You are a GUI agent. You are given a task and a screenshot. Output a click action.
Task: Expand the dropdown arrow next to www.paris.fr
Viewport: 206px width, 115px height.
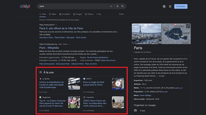pyautogui.click(x=56, y=25)
